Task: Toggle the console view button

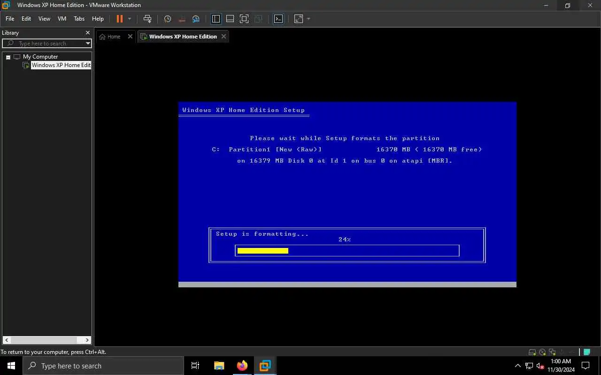Action: click(278, 19)
